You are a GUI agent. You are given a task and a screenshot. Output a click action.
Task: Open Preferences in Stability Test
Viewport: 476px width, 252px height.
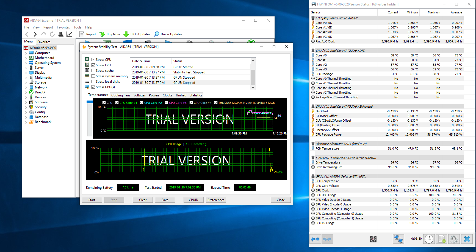216,200
